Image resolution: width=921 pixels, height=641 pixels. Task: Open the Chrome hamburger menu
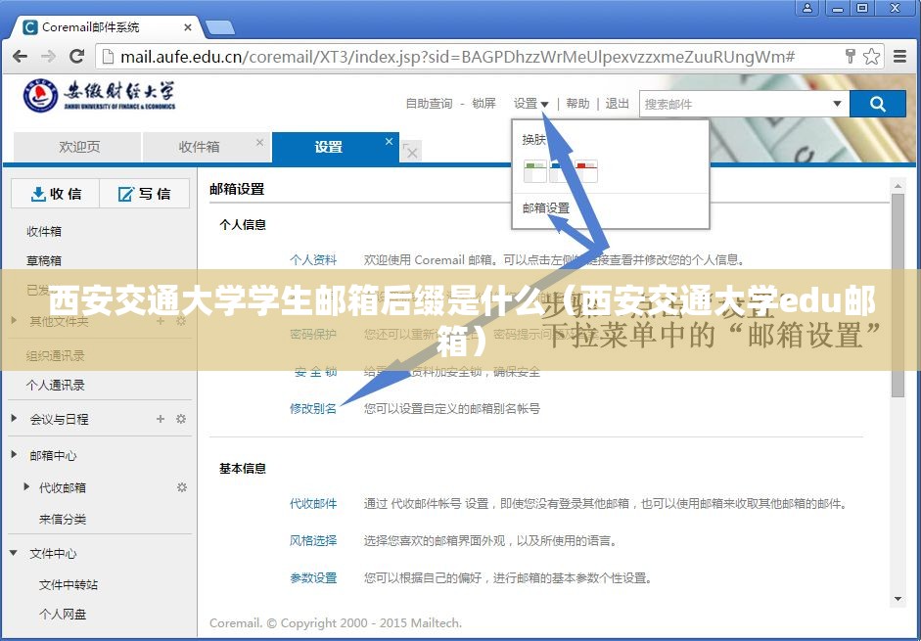tap(899, 57)
